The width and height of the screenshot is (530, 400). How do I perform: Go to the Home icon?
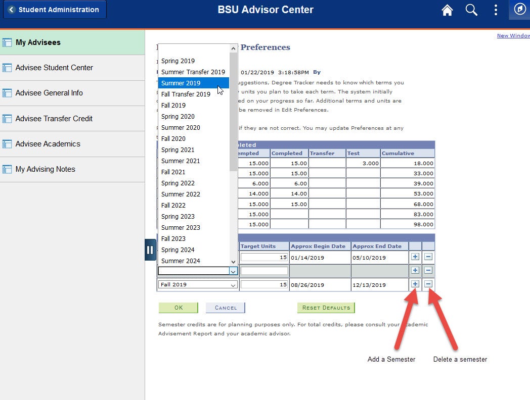coord(447,10)
